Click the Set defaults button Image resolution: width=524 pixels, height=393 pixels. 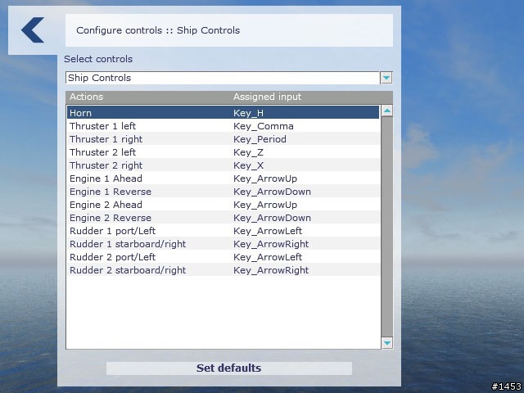point(229,368)
